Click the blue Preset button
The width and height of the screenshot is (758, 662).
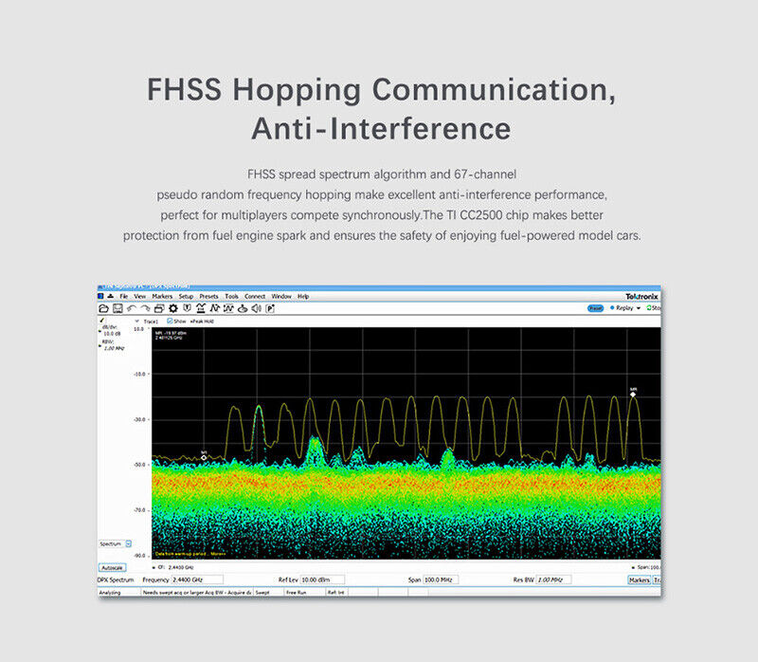[596, 308]
